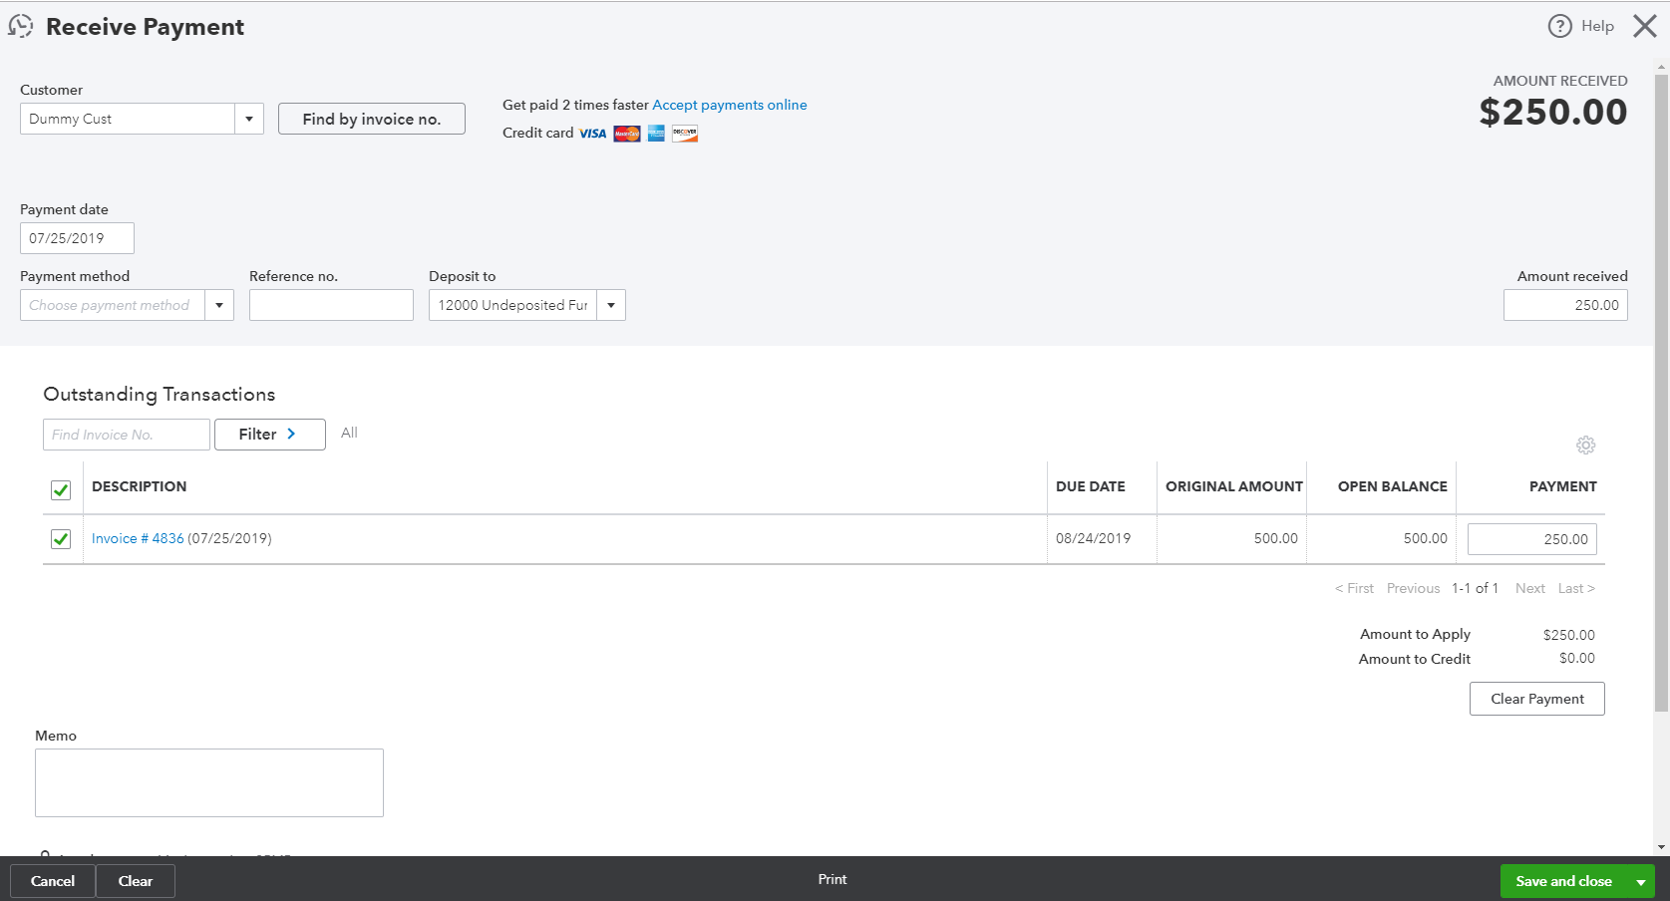Image resolution: width=1670 pixels, height=901 pixels.
Task: Click the Clear Payment button
Action: [1535, 698]
